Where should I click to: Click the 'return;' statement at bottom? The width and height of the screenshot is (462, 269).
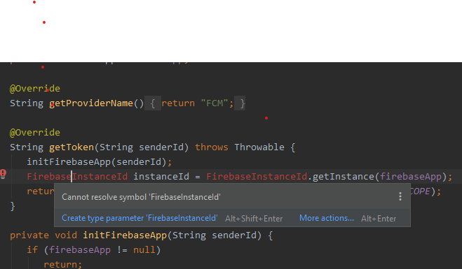coord(63,265)
